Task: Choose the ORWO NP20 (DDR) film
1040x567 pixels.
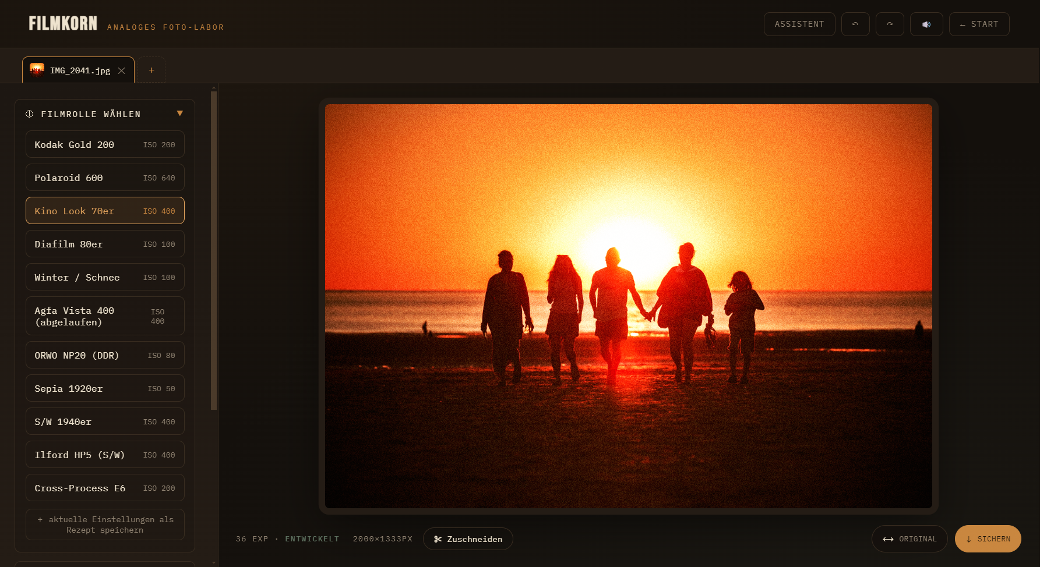Action: point(105,355)
